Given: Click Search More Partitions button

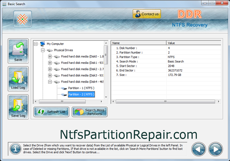Looking at the screenshot, I should pos(89,112).
